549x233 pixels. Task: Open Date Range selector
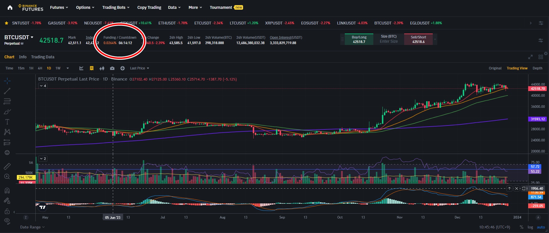(32, 227)
